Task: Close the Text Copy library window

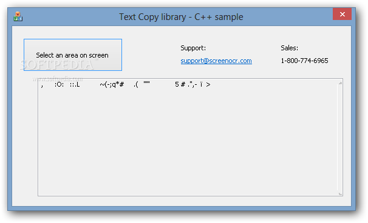Action: tap(342, 15)
